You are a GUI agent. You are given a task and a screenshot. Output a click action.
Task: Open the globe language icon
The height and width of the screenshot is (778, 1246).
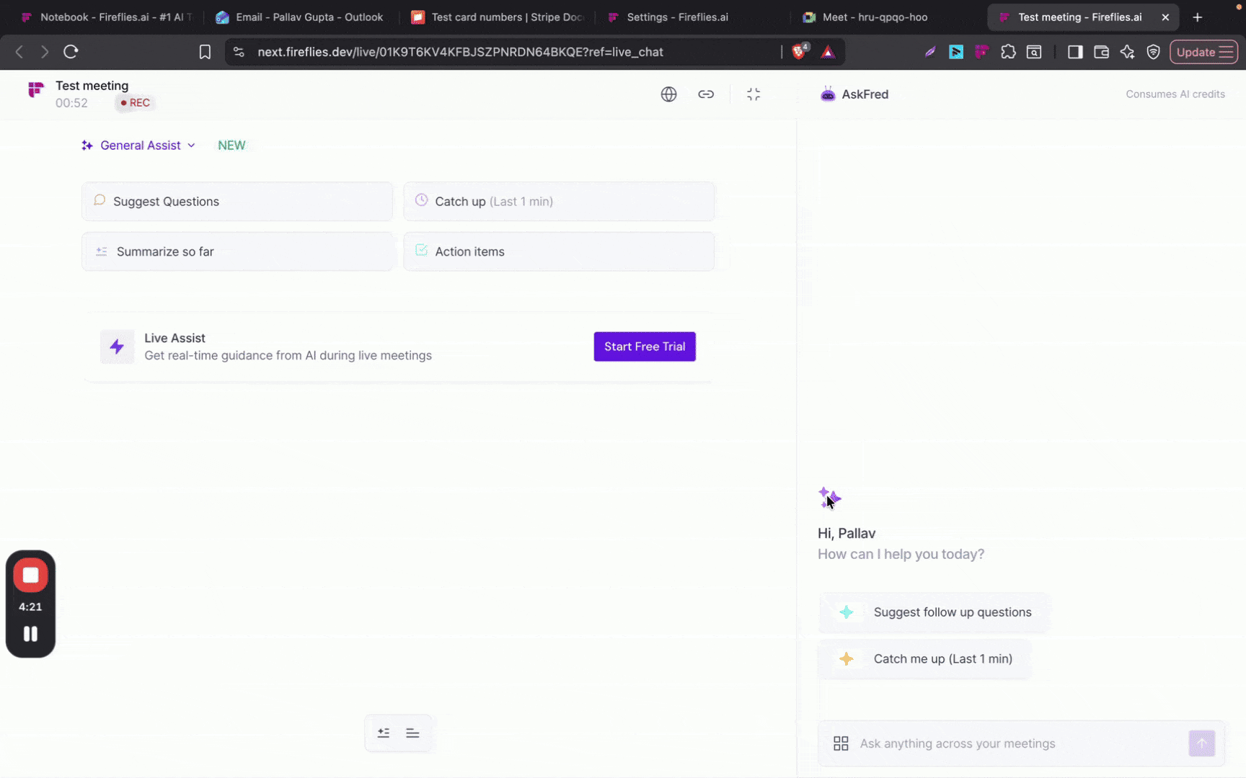coord(668,94)
